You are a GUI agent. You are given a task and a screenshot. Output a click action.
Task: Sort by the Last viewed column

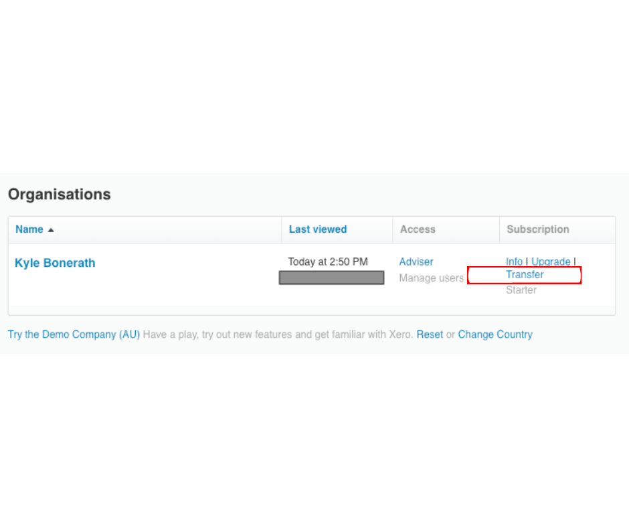318,229
